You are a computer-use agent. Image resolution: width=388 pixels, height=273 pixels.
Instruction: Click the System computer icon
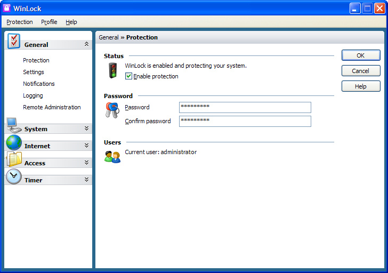tap(14, 125)
